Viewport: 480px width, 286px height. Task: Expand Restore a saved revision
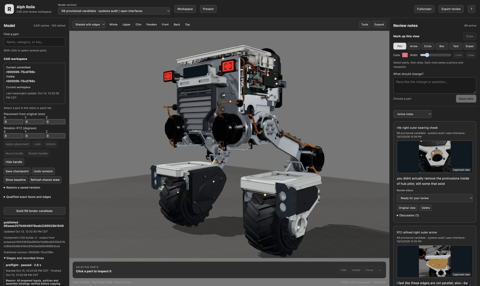coord(22,187)
